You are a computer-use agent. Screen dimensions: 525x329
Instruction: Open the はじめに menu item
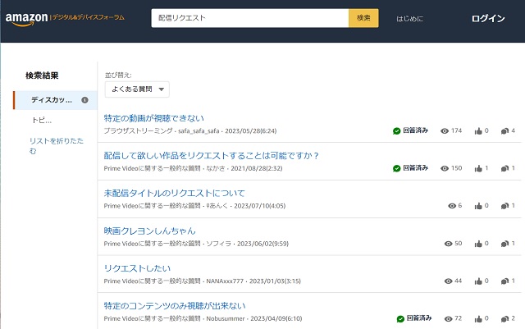(x=410, y=19)
